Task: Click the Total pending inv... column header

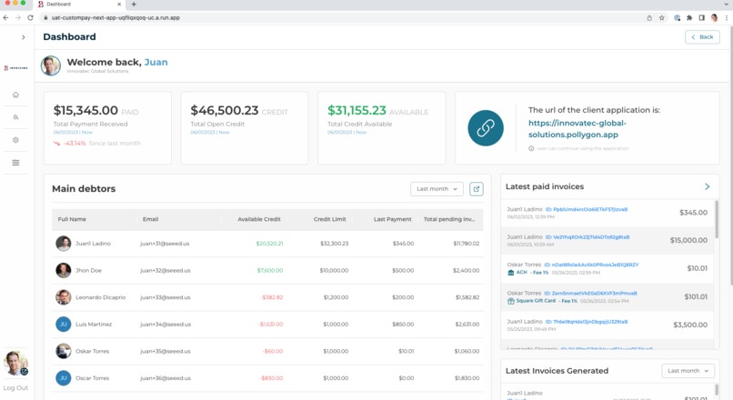Action: 449,219
